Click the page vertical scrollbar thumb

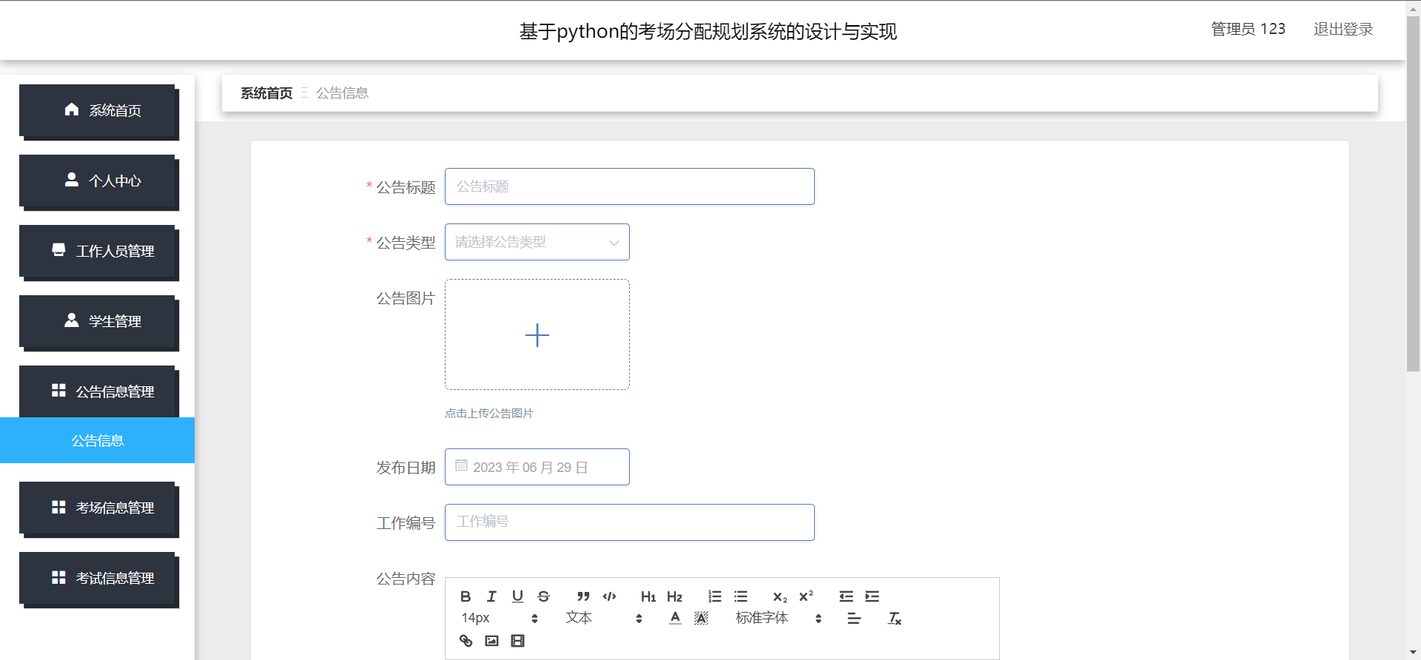1413,192
